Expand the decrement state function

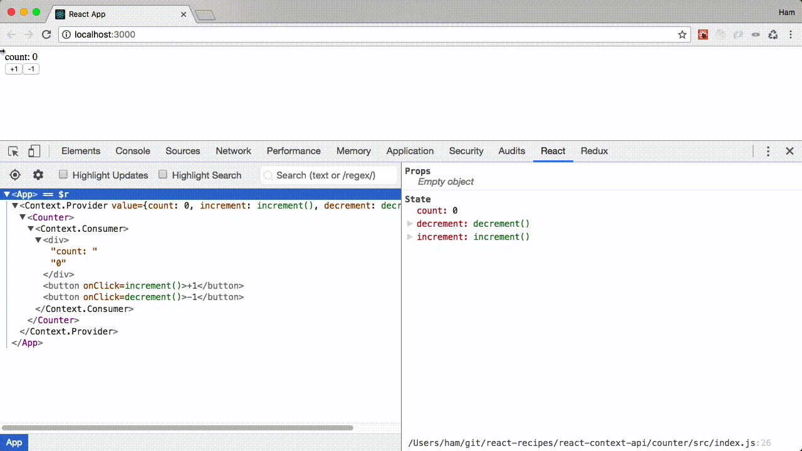click(x=410, y=224)
